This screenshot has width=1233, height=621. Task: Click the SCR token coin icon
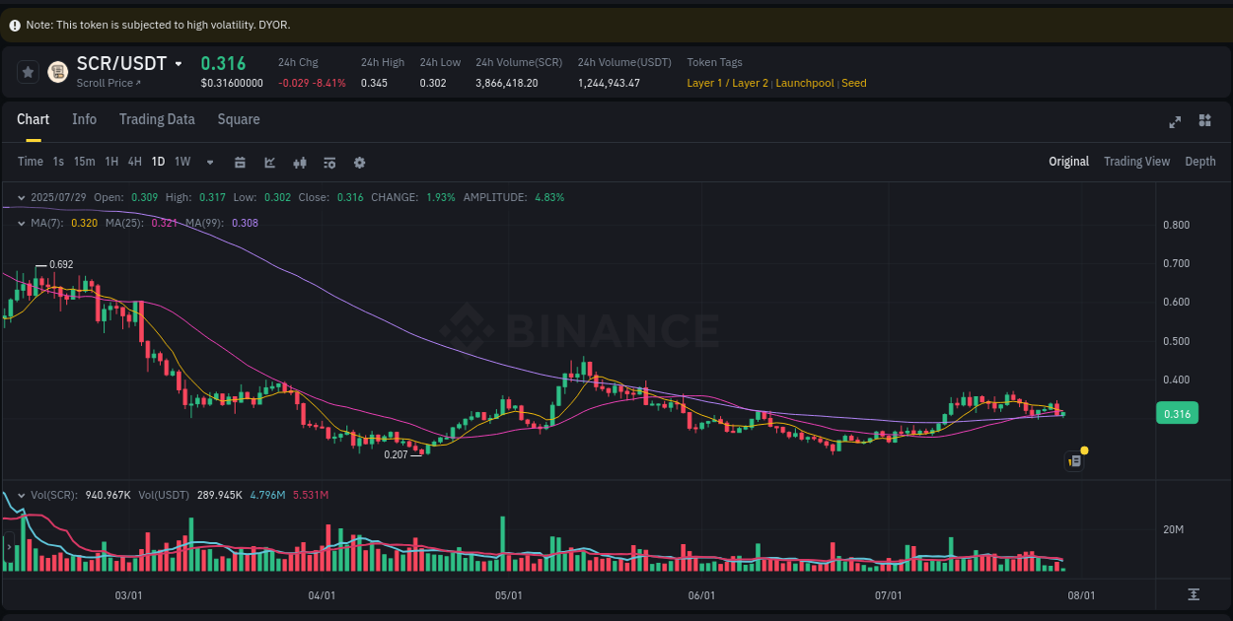(56, 72)
